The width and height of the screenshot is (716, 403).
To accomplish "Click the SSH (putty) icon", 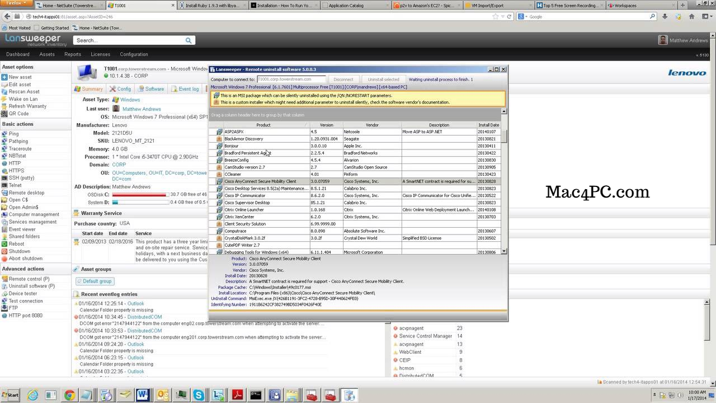I will (x=4, y=178).
